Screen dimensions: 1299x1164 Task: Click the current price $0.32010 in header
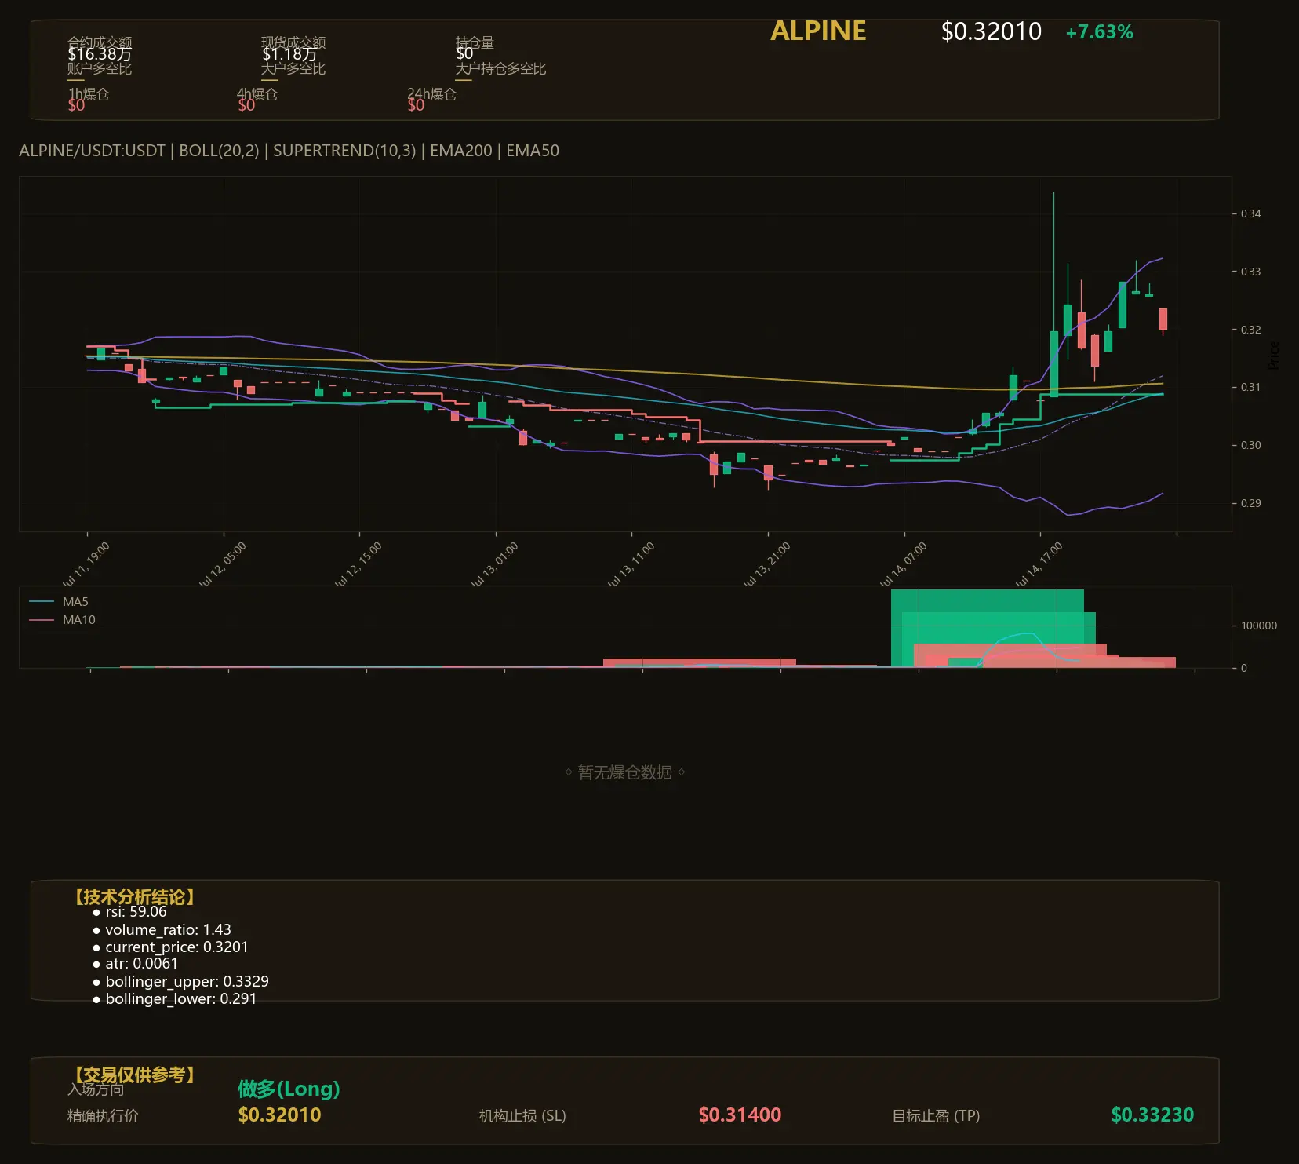pyautogui.click(x=992, y=31)
